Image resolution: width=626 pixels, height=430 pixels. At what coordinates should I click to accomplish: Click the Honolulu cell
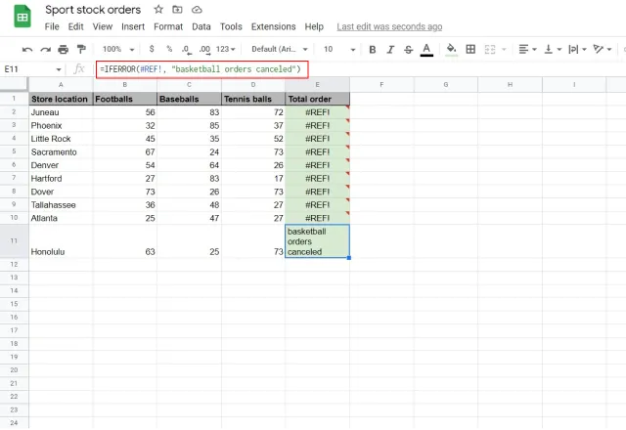(x=61, y=241)
